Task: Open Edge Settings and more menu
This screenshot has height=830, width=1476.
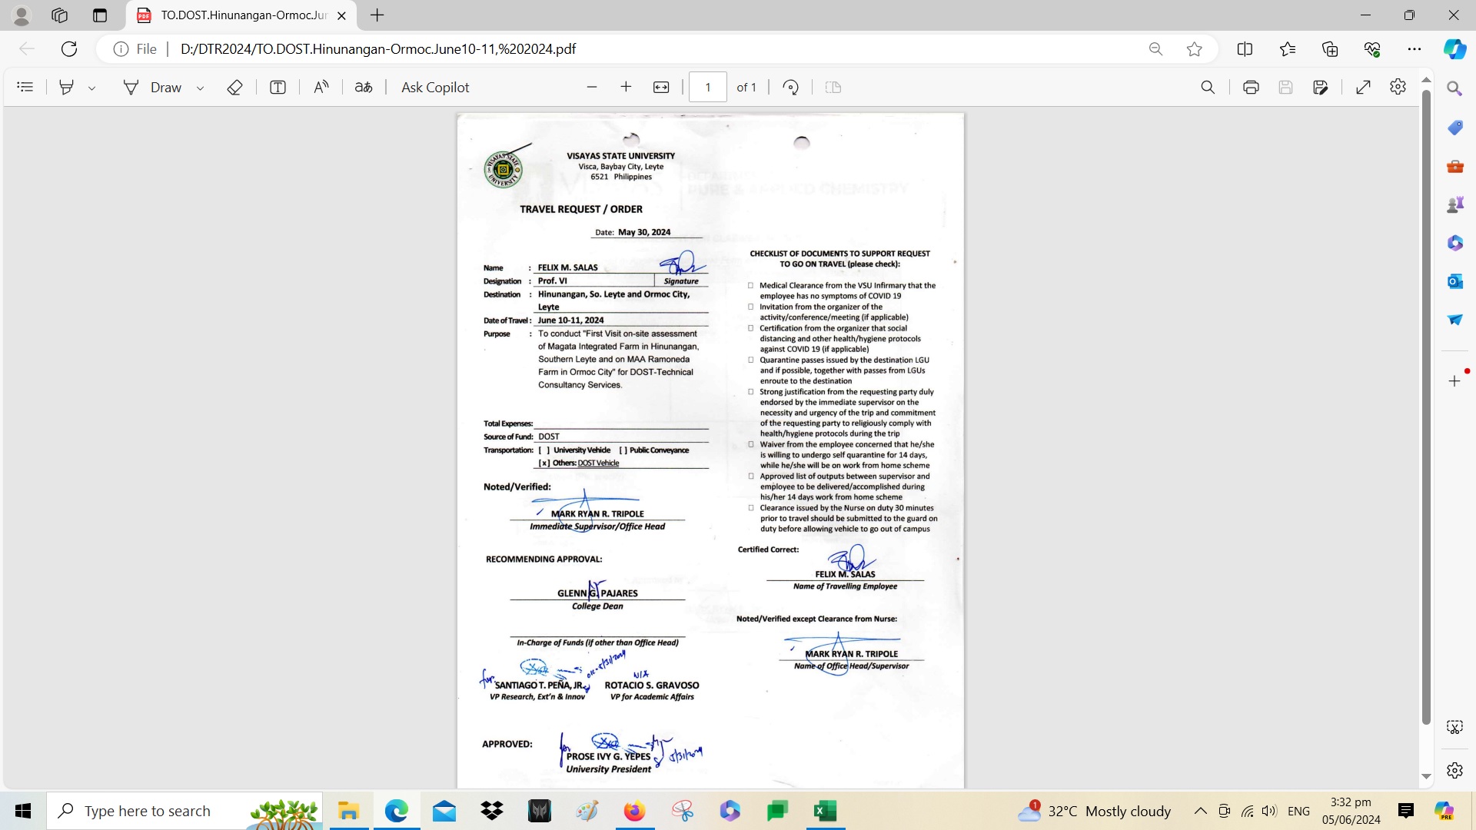Action: coord(1414,49)
